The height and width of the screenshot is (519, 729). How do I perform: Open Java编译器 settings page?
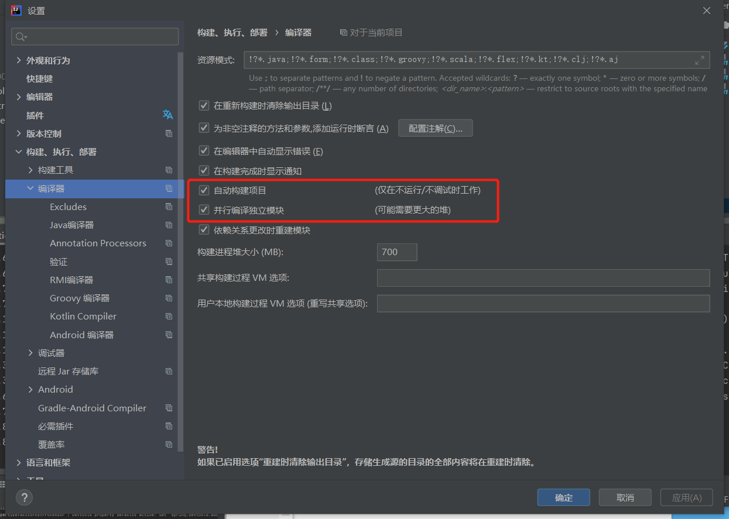71,225
